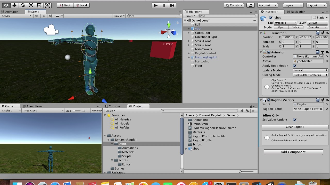
Task: Open the Layout dropdown
Action: point(316,5)
